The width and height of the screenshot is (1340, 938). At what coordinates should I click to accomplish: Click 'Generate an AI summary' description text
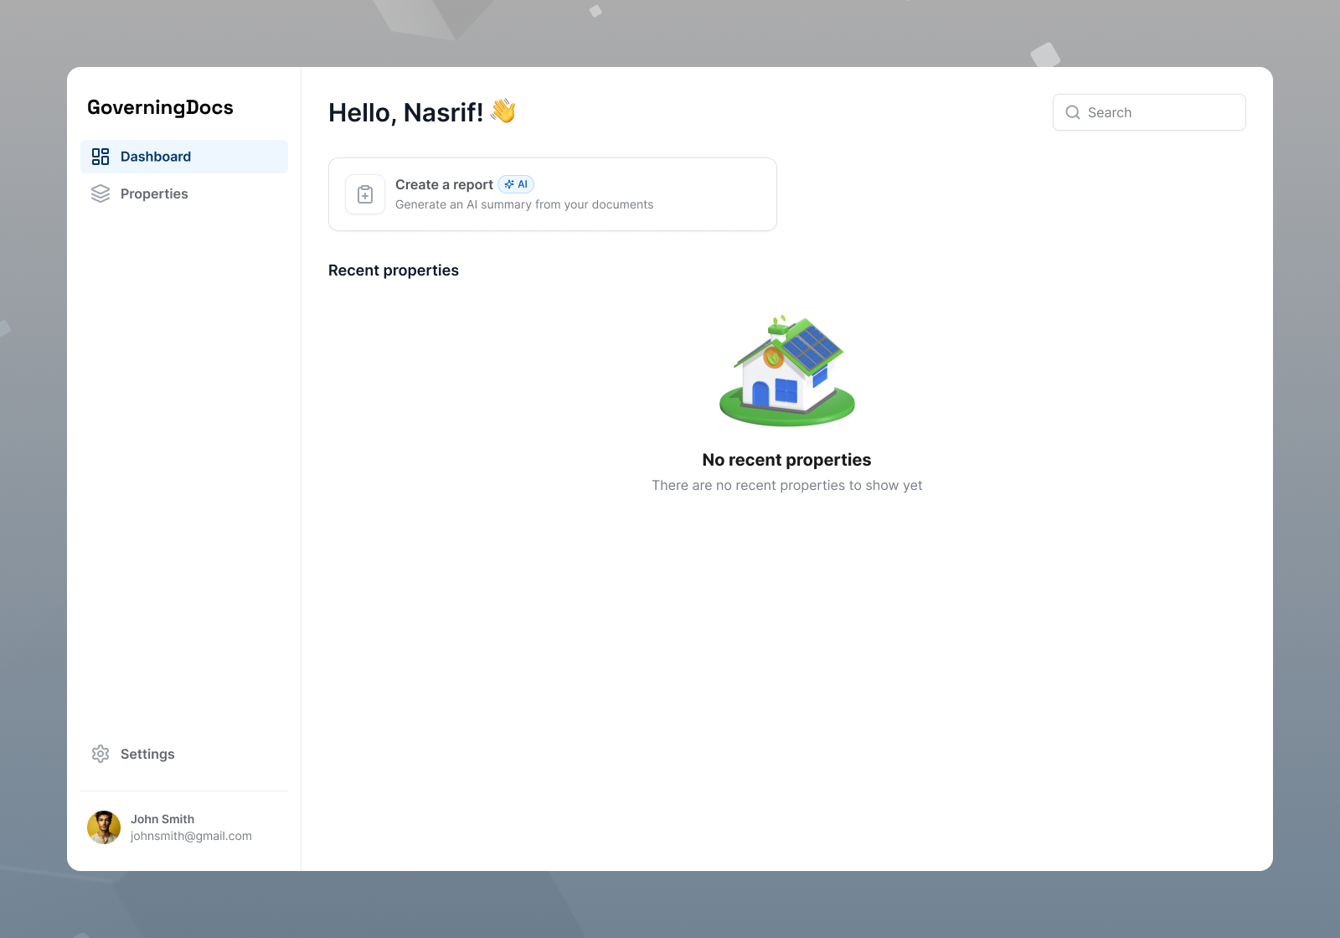pyautogui.click(x=524, y=204)
